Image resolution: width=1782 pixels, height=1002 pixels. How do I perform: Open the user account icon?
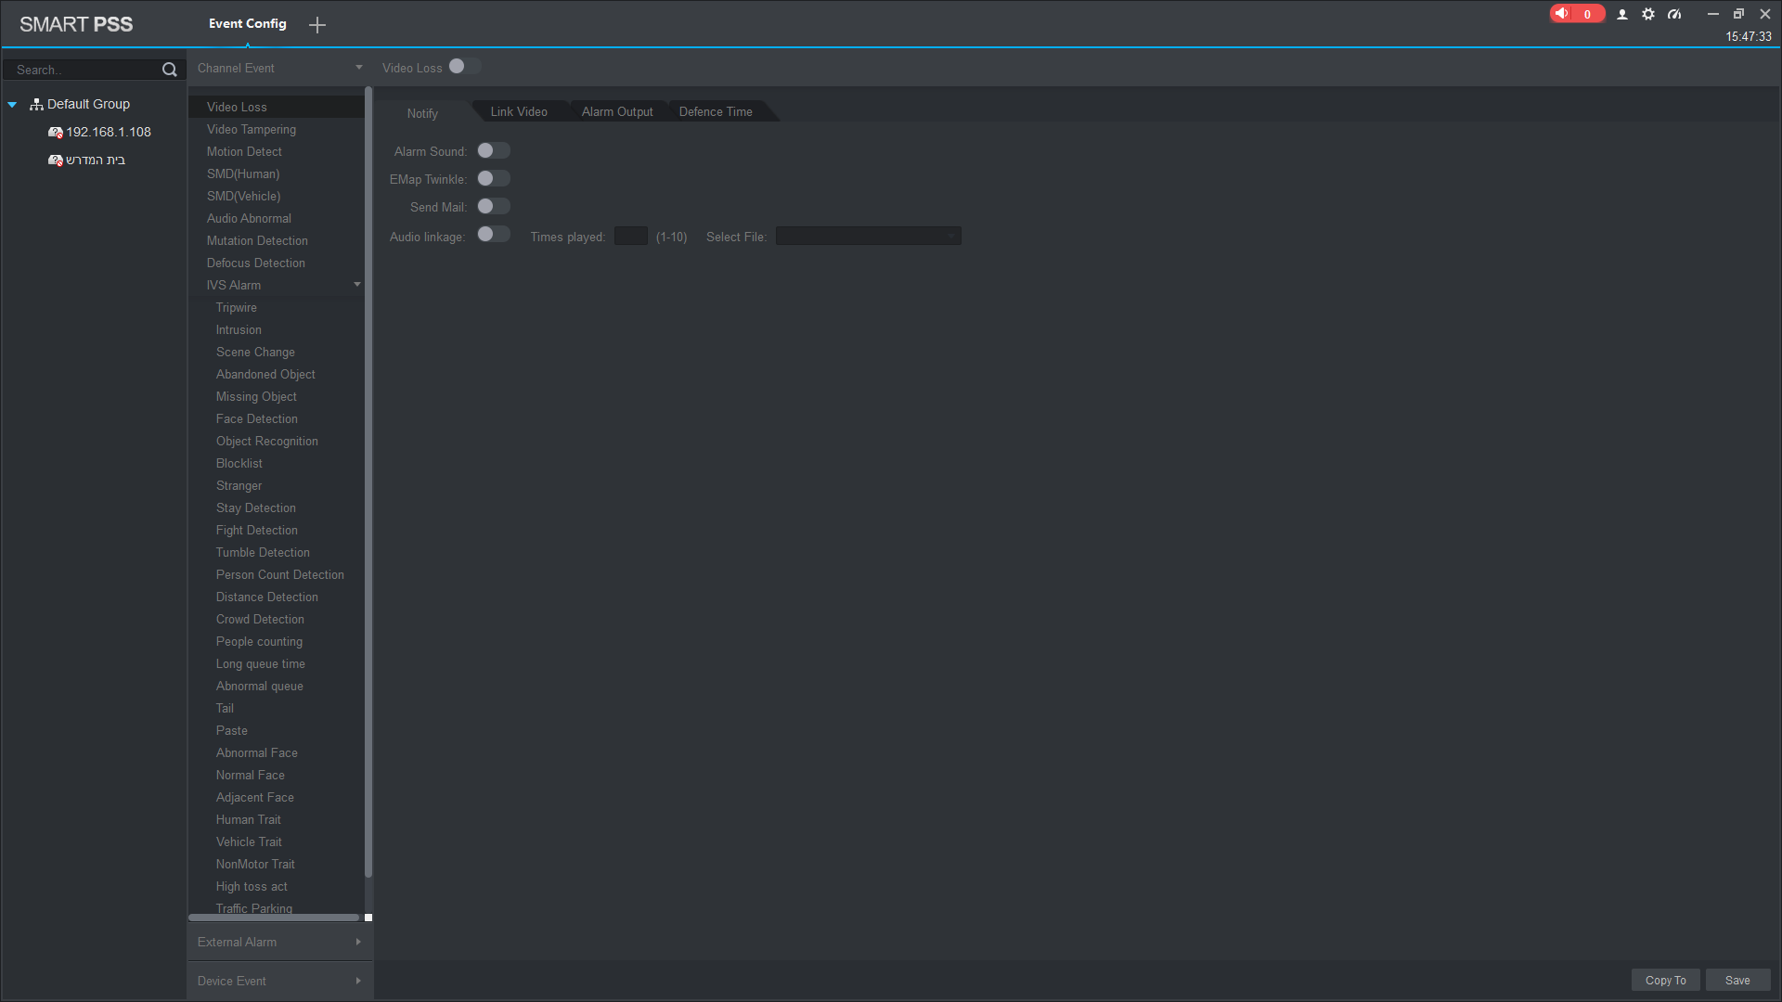point(1622,14)
